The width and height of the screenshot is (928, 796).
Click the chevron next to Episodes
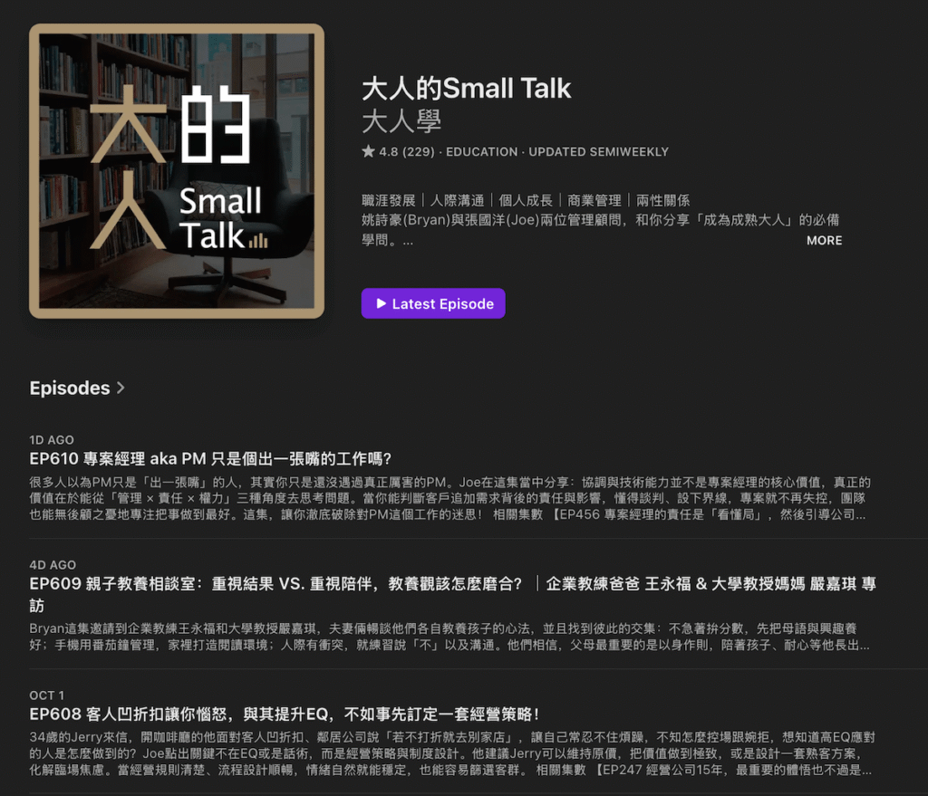point(121,388)
